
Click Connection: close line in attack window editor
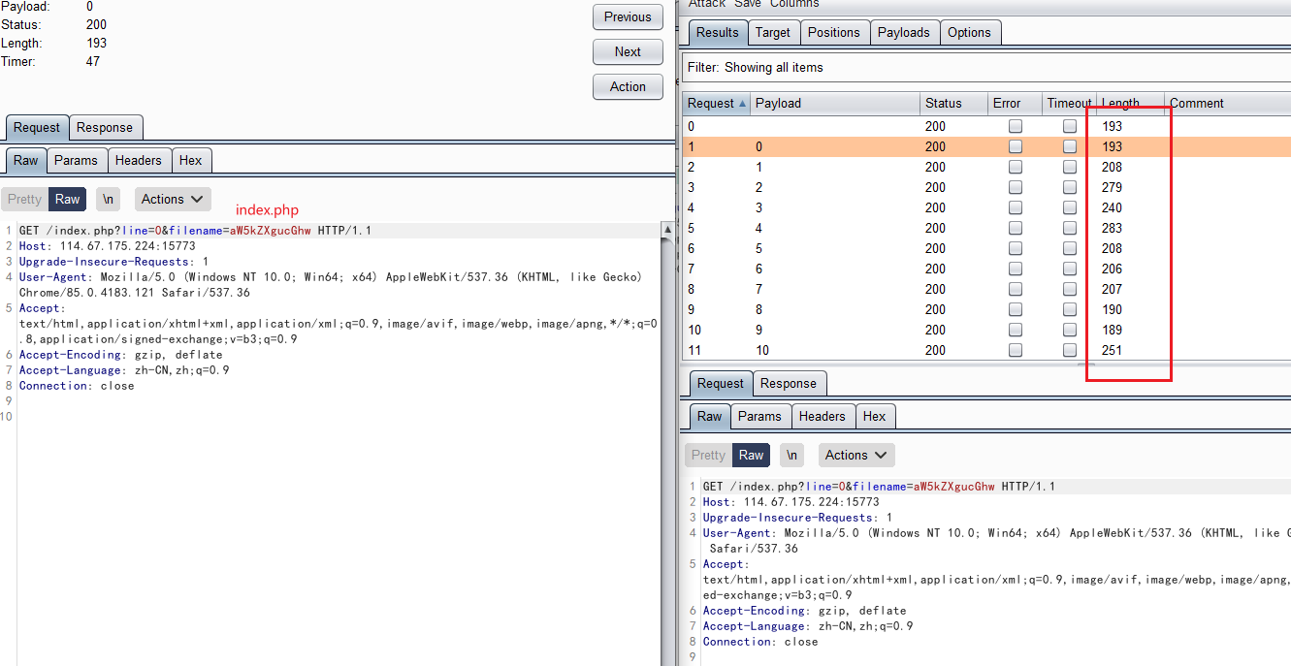(x=760, y=642)
